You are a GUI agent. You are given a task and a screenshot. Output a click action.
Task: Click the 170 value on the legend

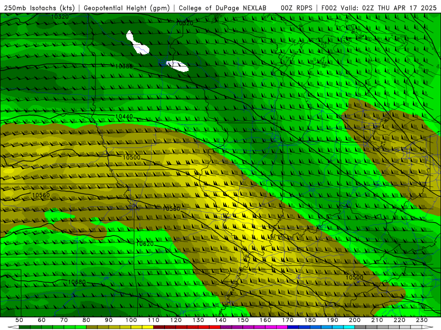click(x=288, y=320)
